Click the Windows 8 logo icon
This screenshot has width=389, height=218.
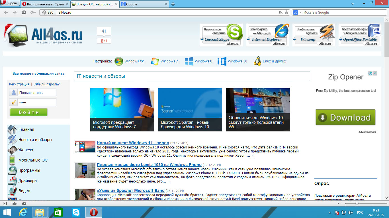click(x=189, y=61)
